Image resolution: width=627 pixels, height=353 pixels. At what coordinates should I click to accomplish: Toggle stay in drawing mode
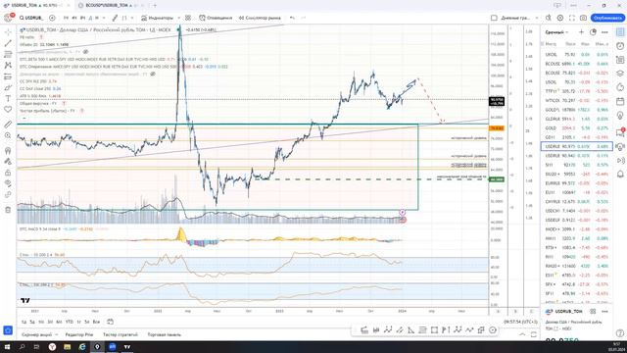click(x=8, y=162)
